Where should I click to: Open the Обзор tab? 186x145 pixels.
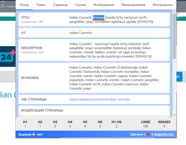[x=24, y=5]
